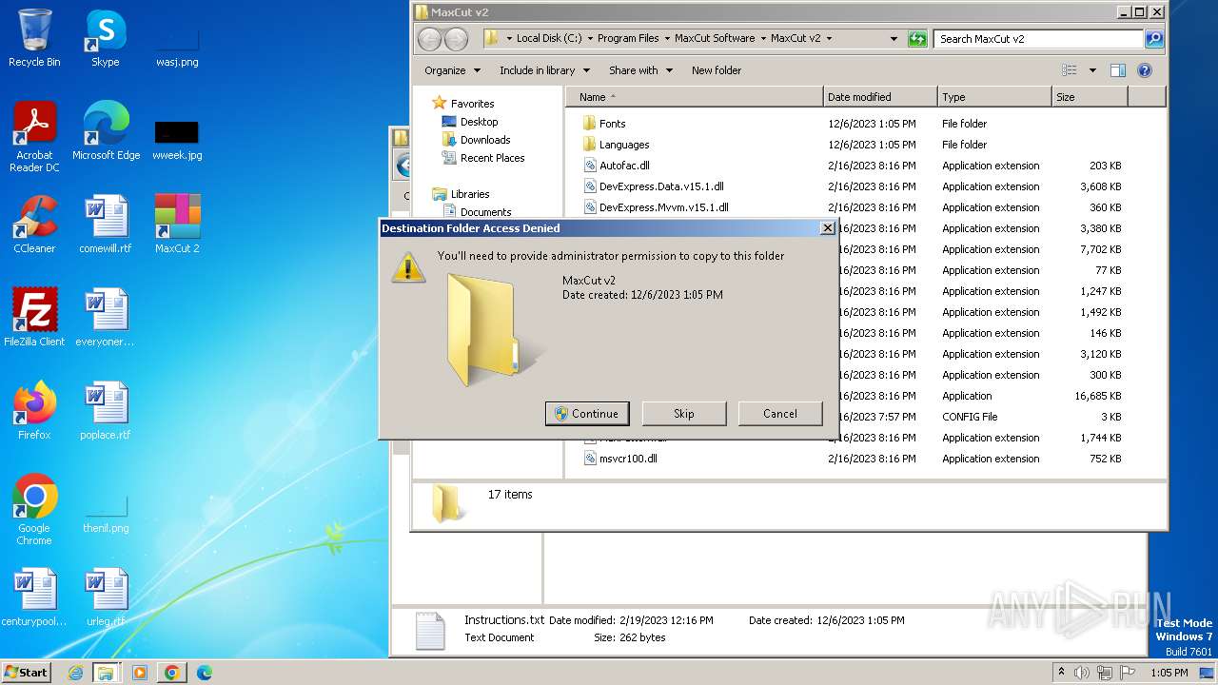The width and height of the screenshot is (1218, 685).
Task: Open Edge from the taskbar
Action: 204,673
